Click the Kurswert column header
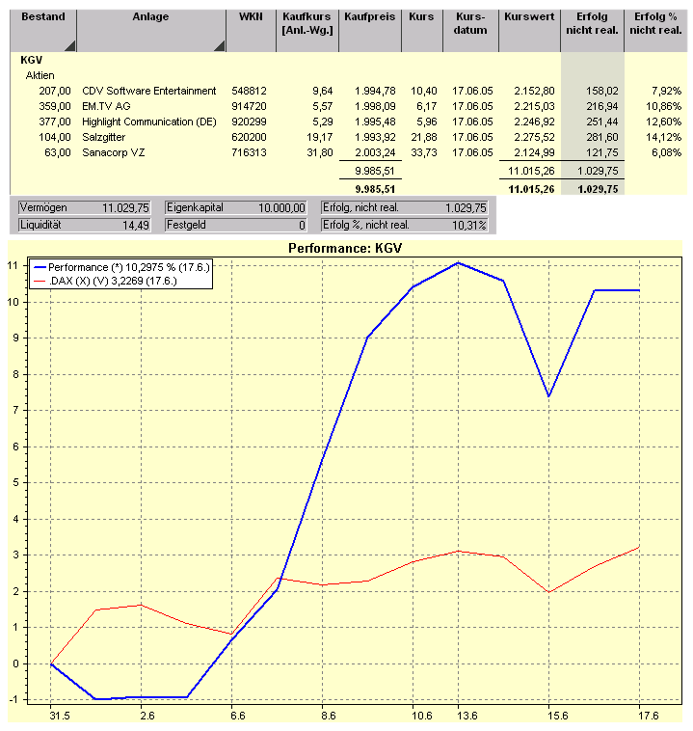 529,31
